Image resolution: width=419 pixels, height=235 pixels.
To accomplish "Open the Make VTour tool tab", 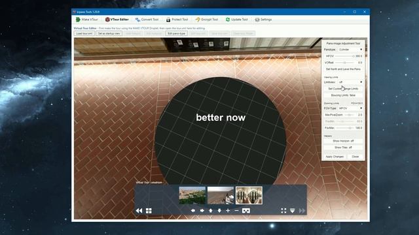I will [87, 20].
